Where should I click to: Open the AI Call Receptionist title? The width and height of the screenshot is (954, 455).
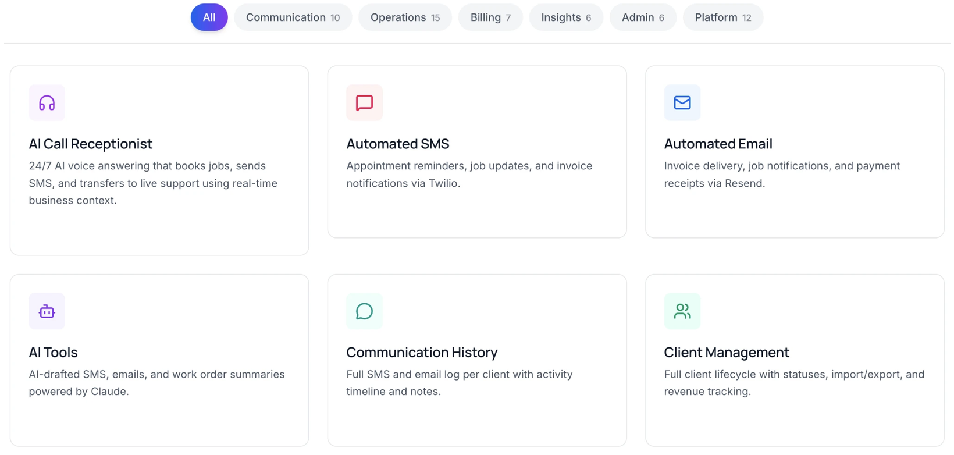pyautogui.click(x=91, y=144)
